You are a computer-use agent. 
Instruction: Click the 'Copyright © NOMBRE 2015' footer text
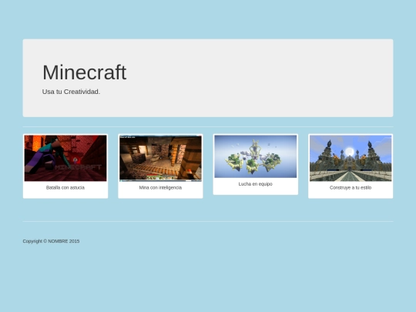coord(51,241)
